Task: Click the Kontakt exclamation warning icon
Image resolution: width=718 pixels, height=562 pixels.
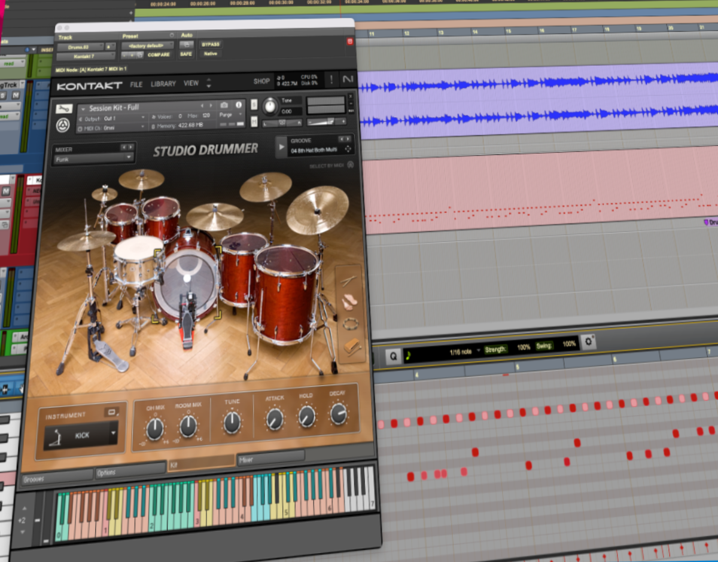Action: point(331,79)
